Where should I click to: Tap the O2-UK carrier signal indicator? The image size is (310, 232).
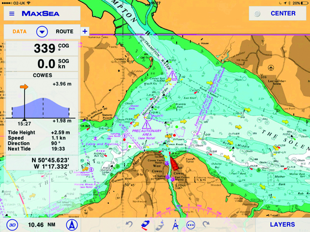point(17,3)
